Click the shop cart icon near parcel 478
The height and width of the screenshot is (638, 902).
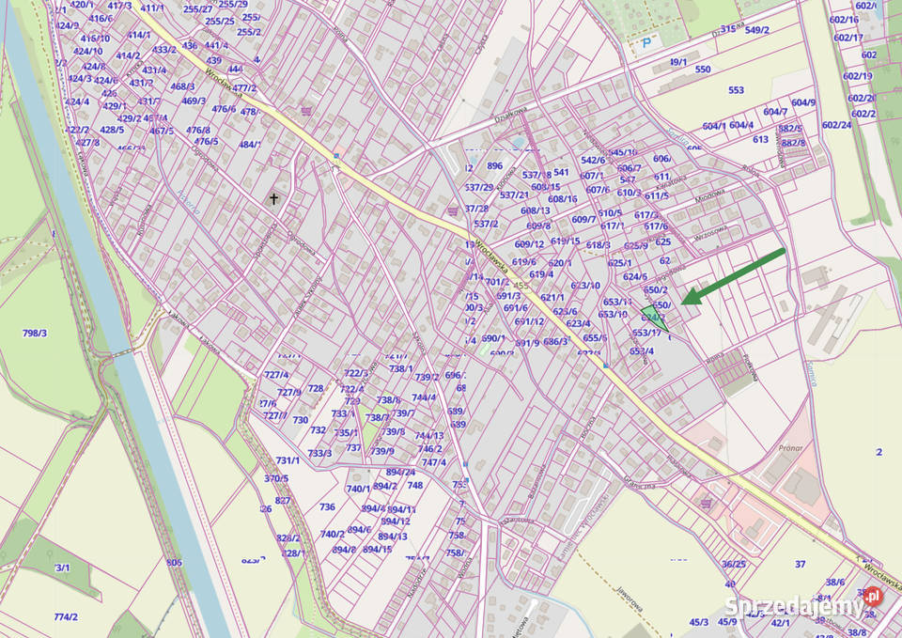[x=306, y=110]
